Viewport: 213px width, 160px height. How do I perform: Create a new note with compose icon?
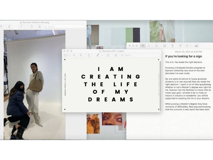180,46
